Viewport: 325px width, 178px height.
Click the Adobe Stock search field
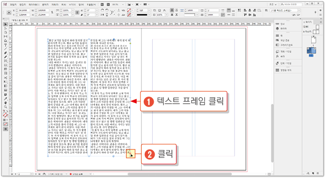point(292,4)
